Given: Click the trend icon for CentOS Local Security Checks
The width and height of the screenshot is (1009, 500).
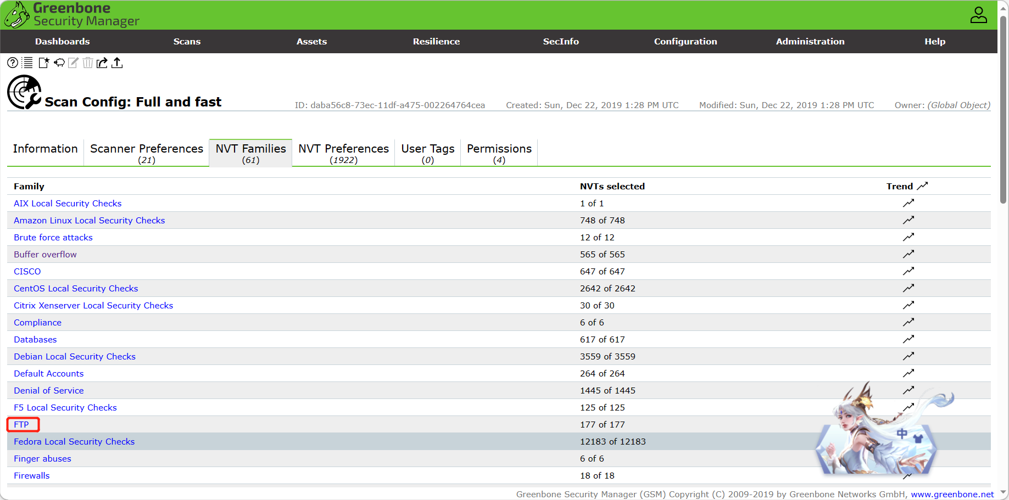Looking at the screenshot, I should 908,288.
